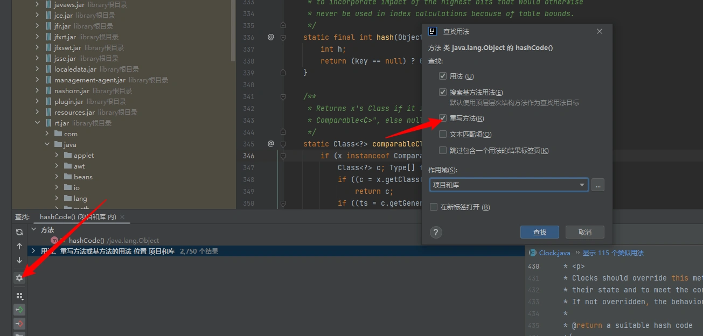Expand the applet package folder
This screenshot has width=703, height=336.
click(x=57, y=155)
